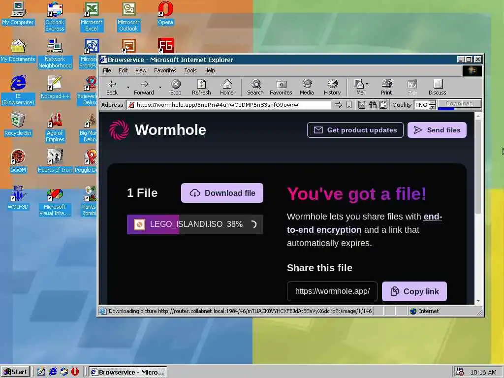Select the Network Neighborhood desktop icon
The image size is (504, 378).
(x=55, y=54)
